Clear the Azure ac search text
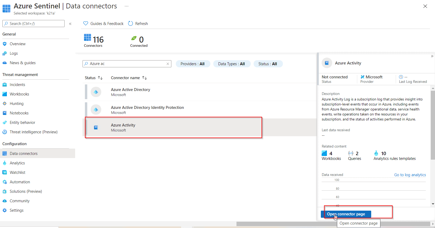Viewport: 435px width, 228px height. click(168, 64)
